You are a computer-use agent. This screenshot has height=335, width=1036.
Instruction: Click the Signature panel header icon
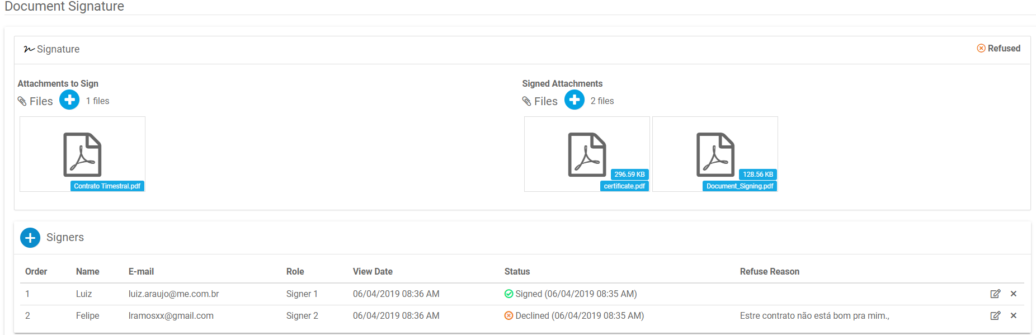pyautogui.click(x=29, y=49)
